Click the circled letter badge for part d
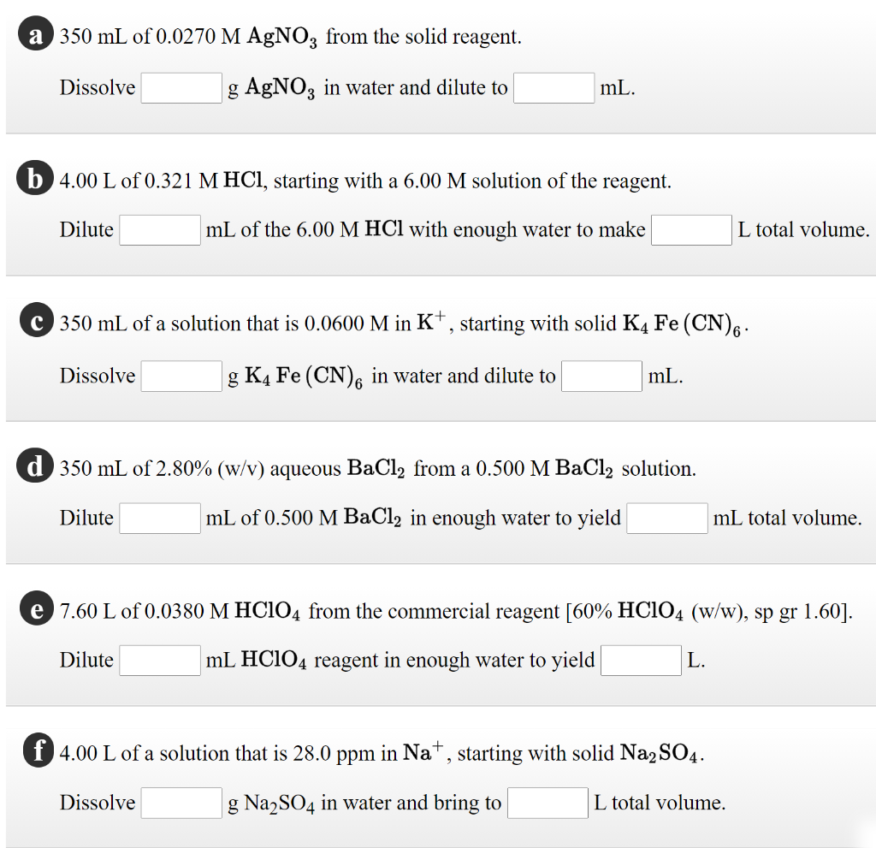Viewport: 876px width, 848px height. pos(35,466)
